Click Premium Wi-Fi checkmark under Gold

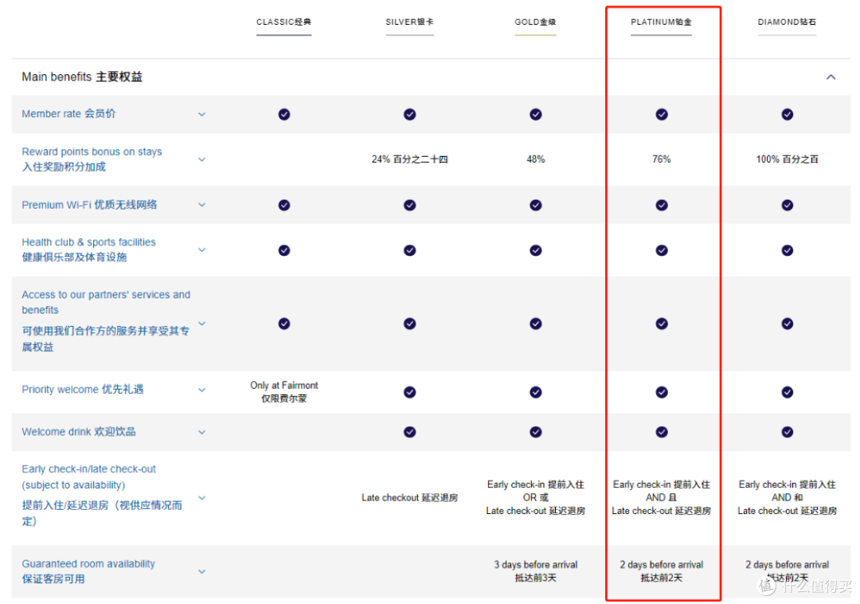point(536,205)
